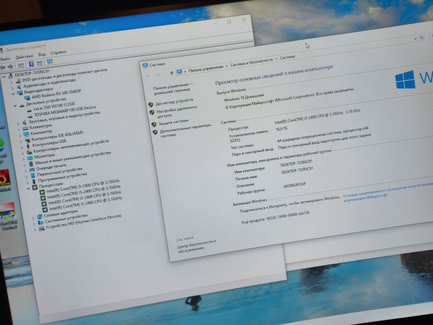Image resolution: width=433 pixels, height=325 pixels.
Task: Click the Forward arrow in Device Manager toolbar
Action: click(10, 66)
